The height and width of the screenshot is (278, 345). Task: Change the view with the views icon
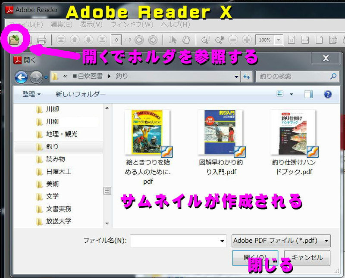click(x=280, y=94)
